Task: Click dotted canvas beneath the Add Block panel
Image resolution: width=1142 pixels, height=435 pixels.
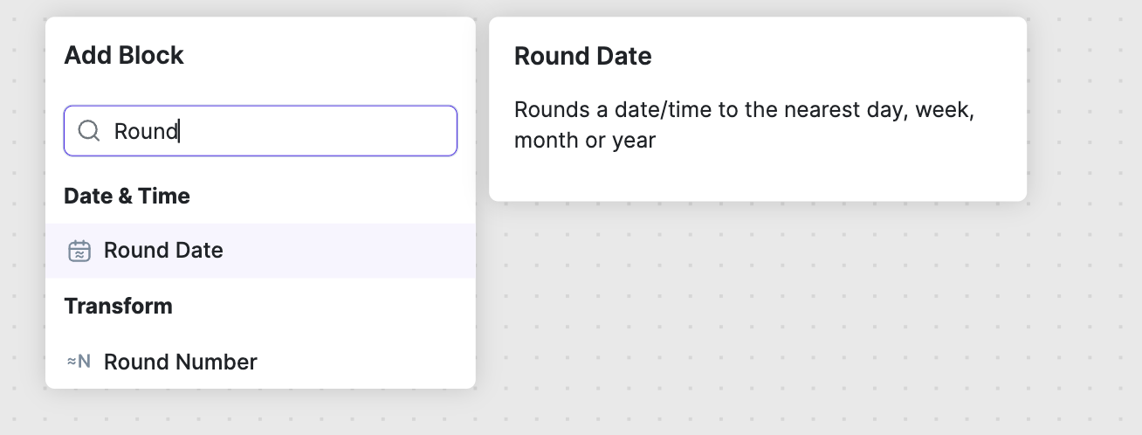Action: pos(262,412)
